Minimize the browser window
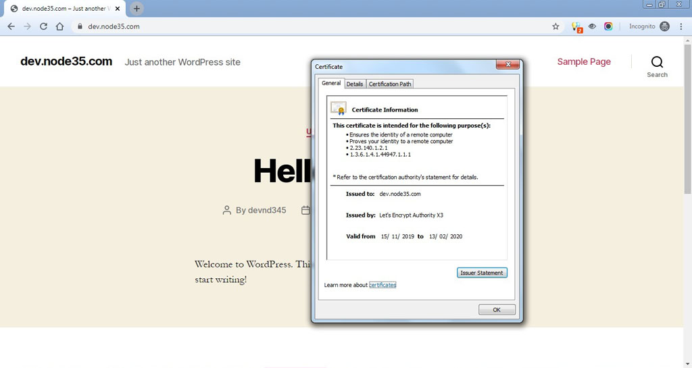 point(649,5)
